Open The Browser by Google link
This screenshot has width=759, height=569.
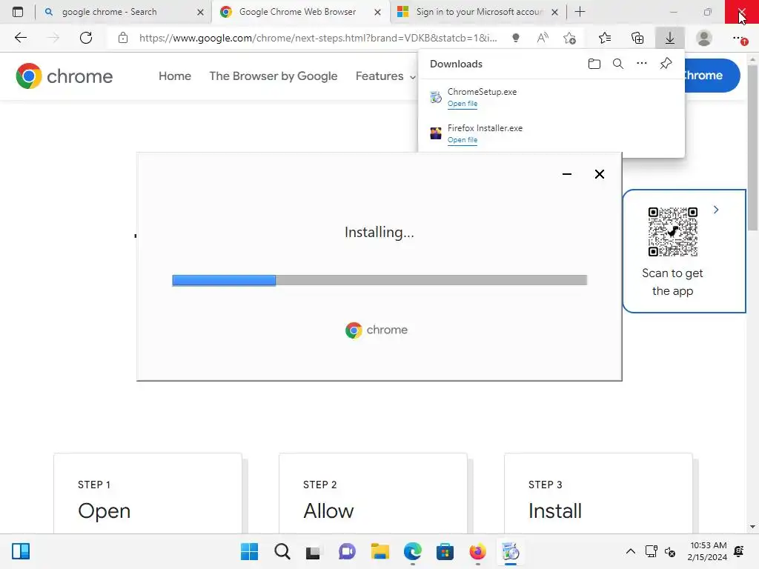(274, 76)
